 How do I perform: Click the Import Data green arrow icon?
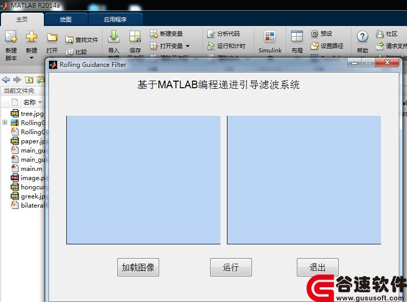click(114, 36)
